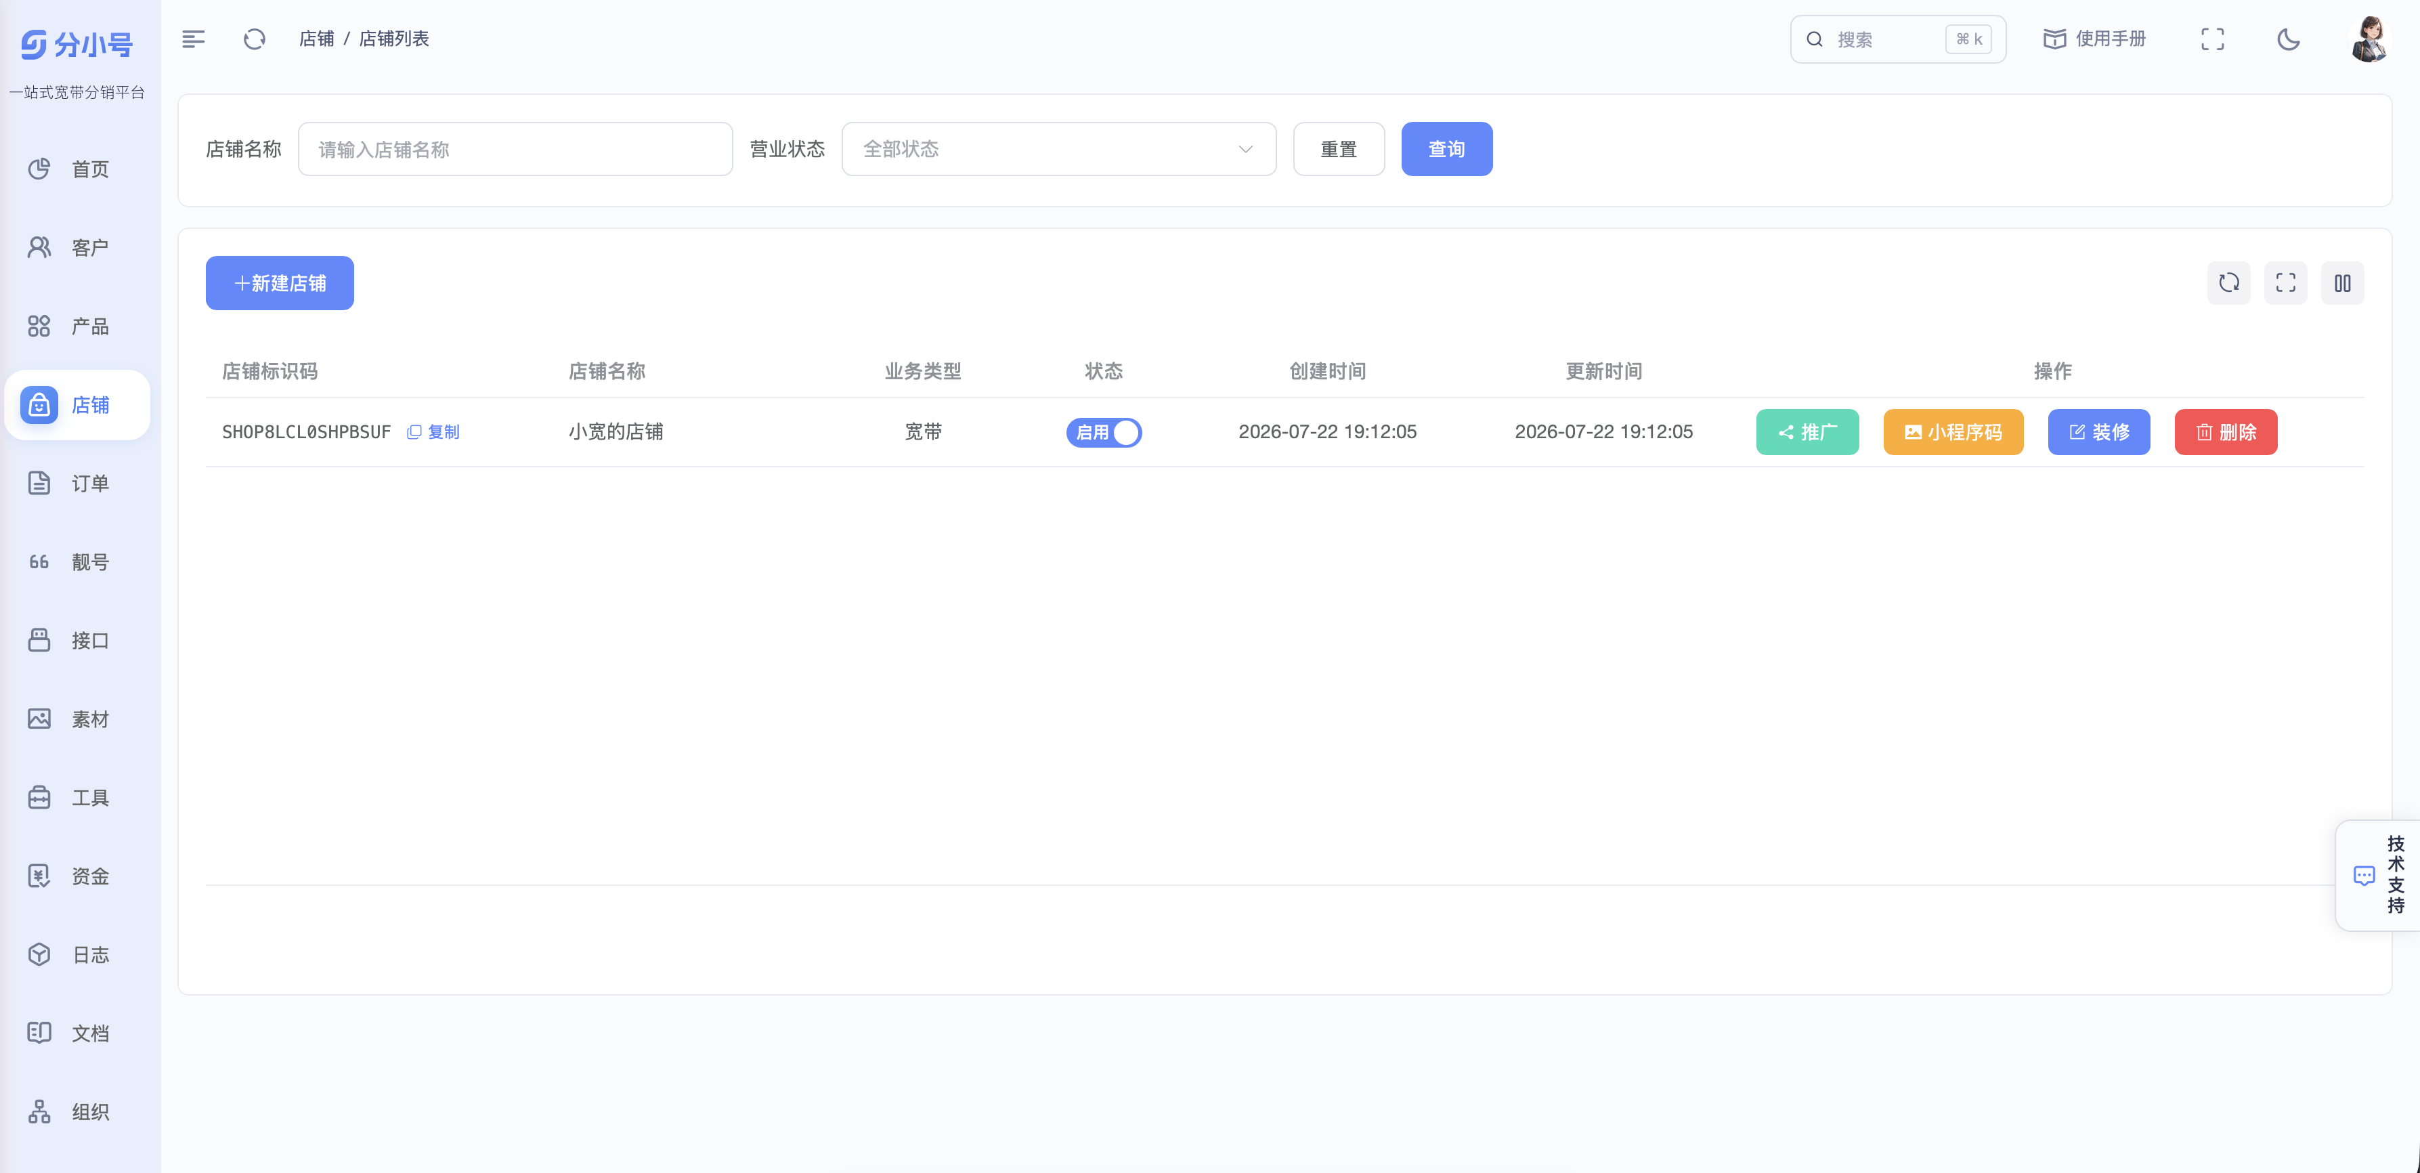Click 店铺 in the breadcrumb
This screenshot has height=1173, width=2420.
[x=317, y=39]
